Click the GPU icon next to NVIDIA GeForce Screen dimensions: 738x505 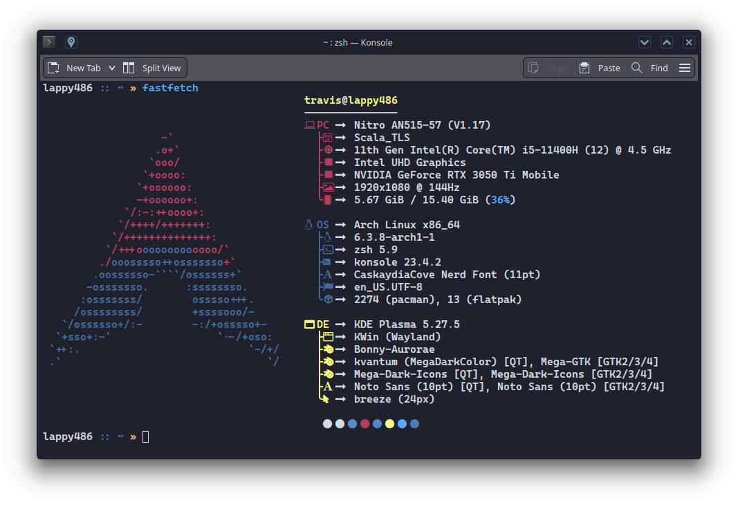click(328, 174)
